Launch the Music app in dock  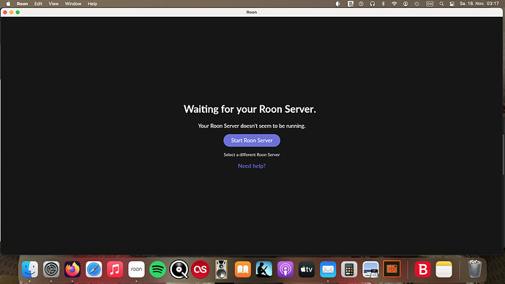pyautogui.click(x=115, y=269)
